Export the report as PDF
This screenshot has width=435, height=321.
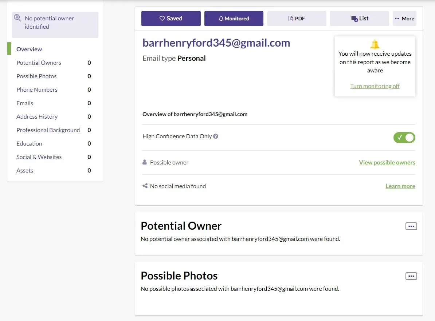click(x=297, y=19)
